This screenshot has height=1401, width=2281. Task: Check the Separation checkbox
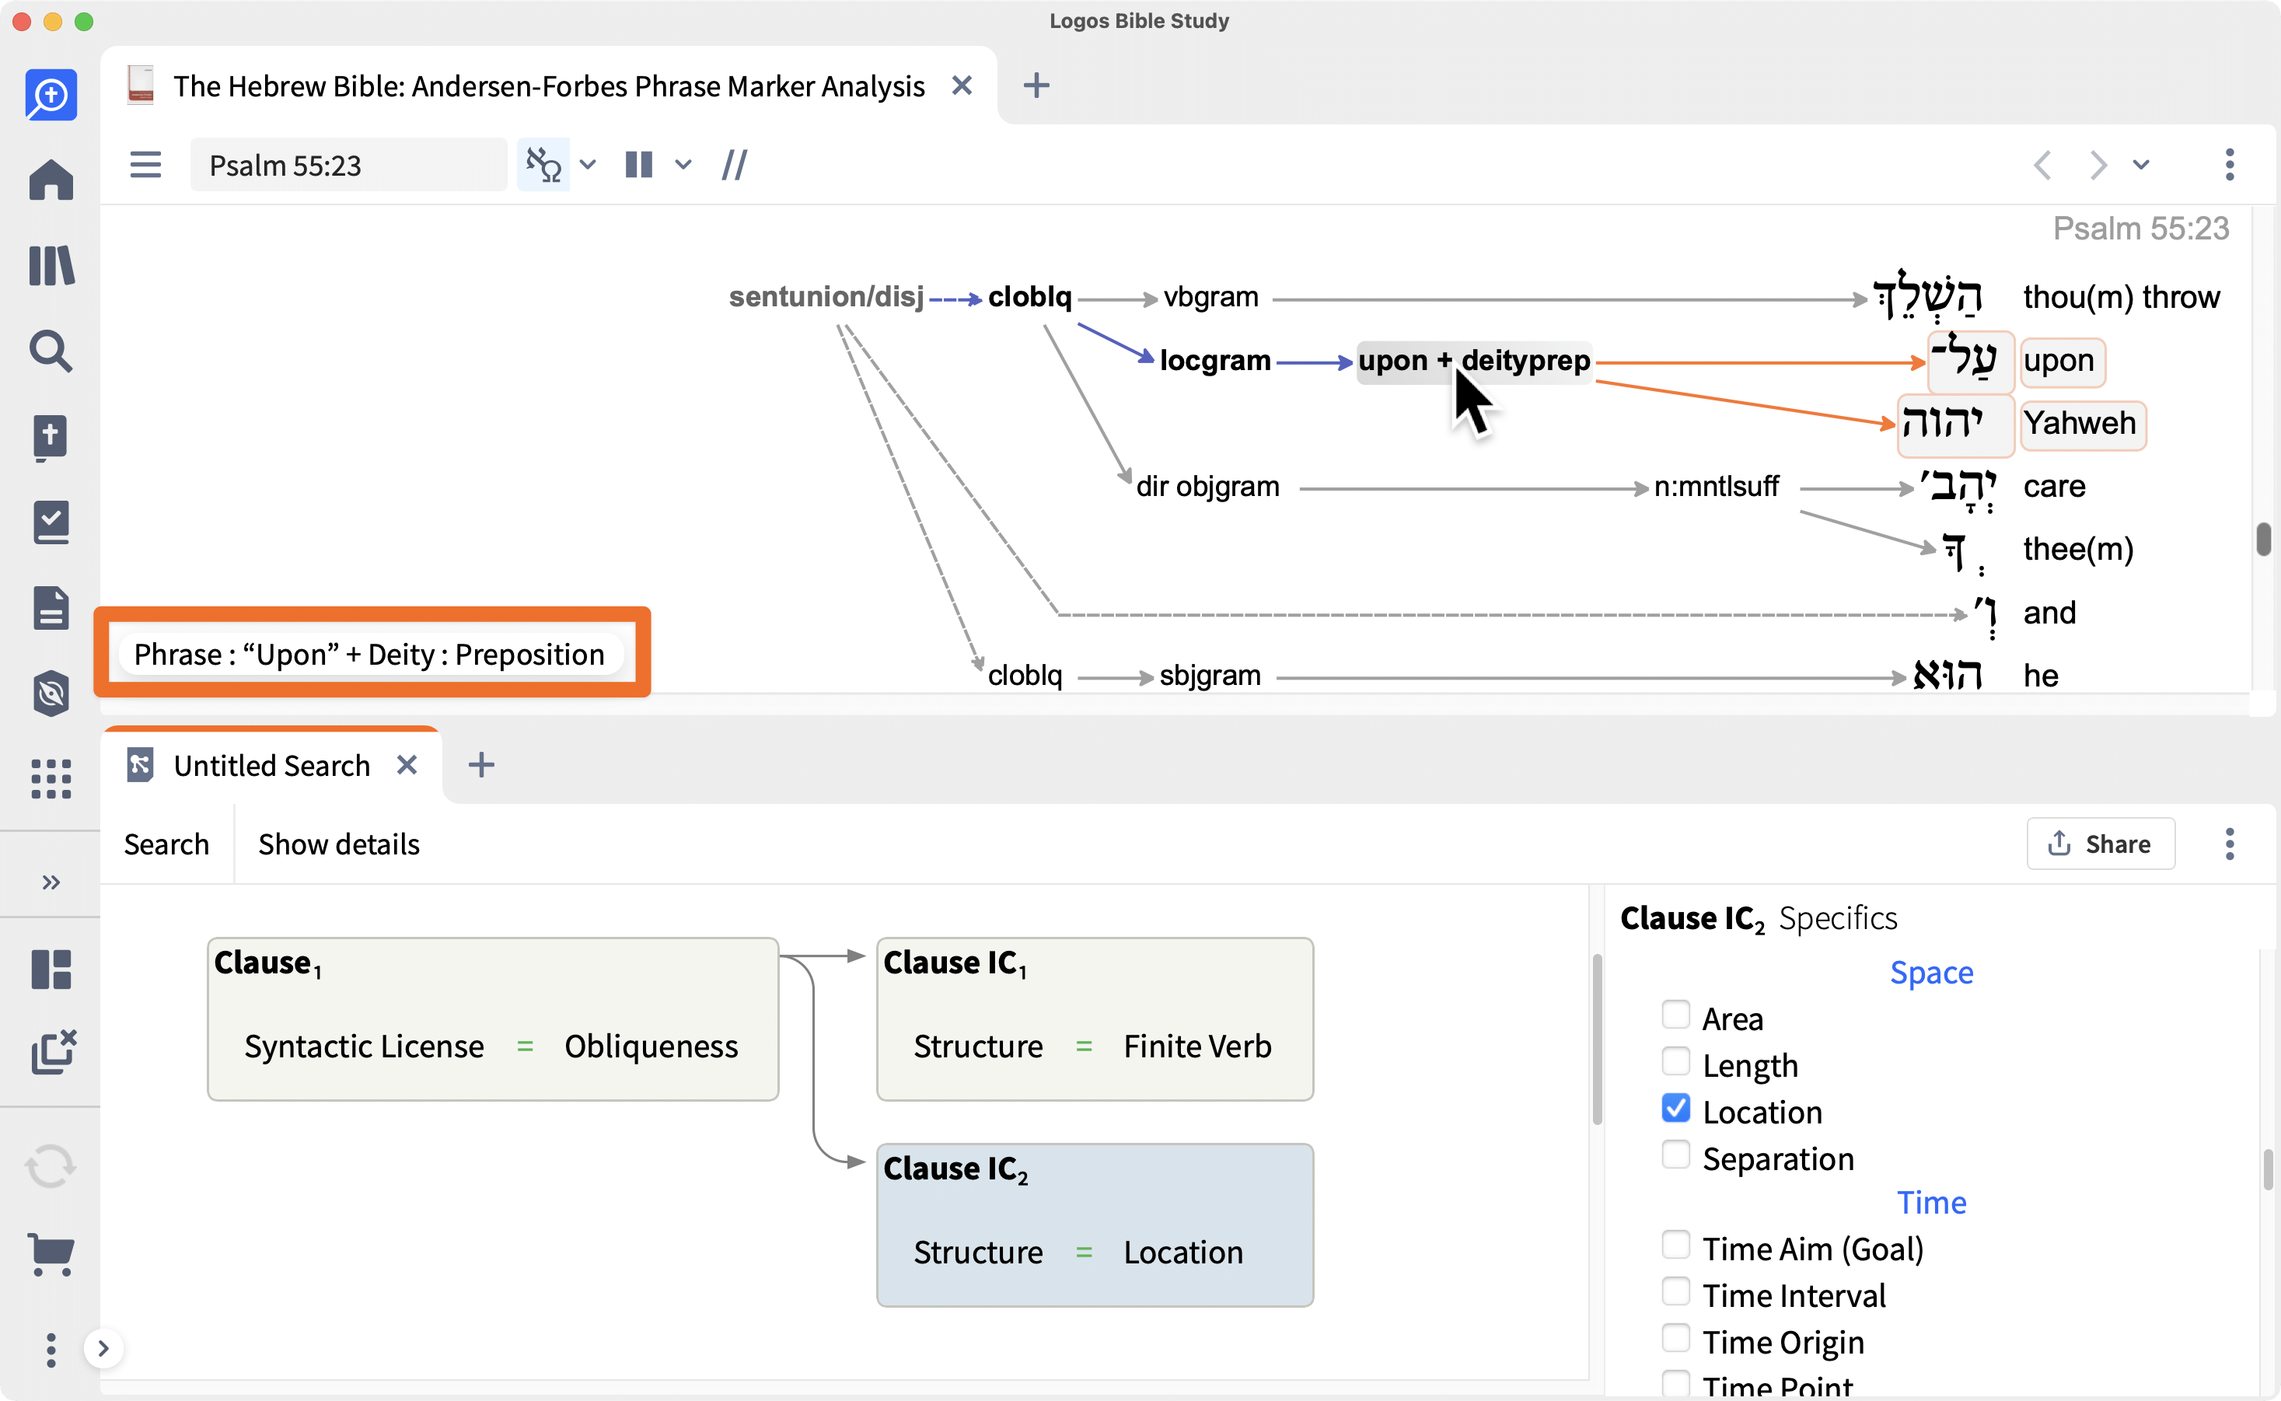pos(1675,1155)
